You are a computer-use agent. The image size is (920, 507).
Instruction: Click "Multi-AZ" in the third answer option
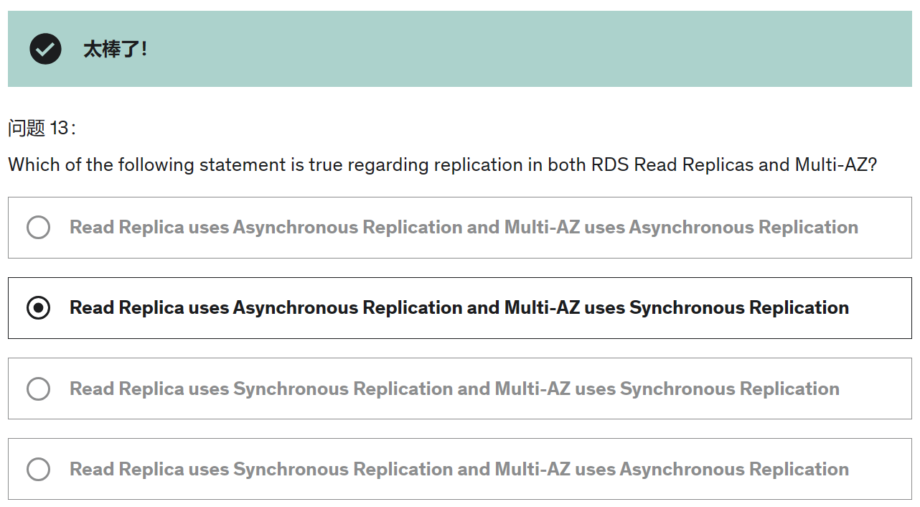click(x=532, y=389)
